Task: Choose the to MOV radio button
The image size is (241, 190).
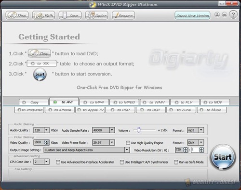Action: (205, 102)
